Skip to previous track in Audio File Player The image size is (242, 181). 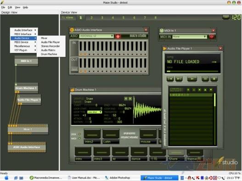(x=170, y=79)
